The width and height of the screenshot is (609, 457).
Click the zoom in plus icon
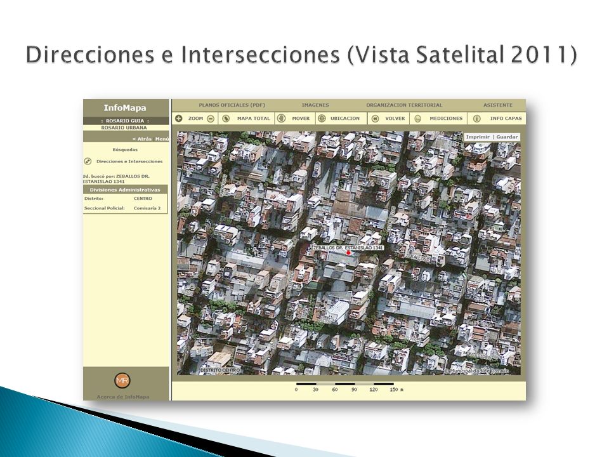pos(179,119)
